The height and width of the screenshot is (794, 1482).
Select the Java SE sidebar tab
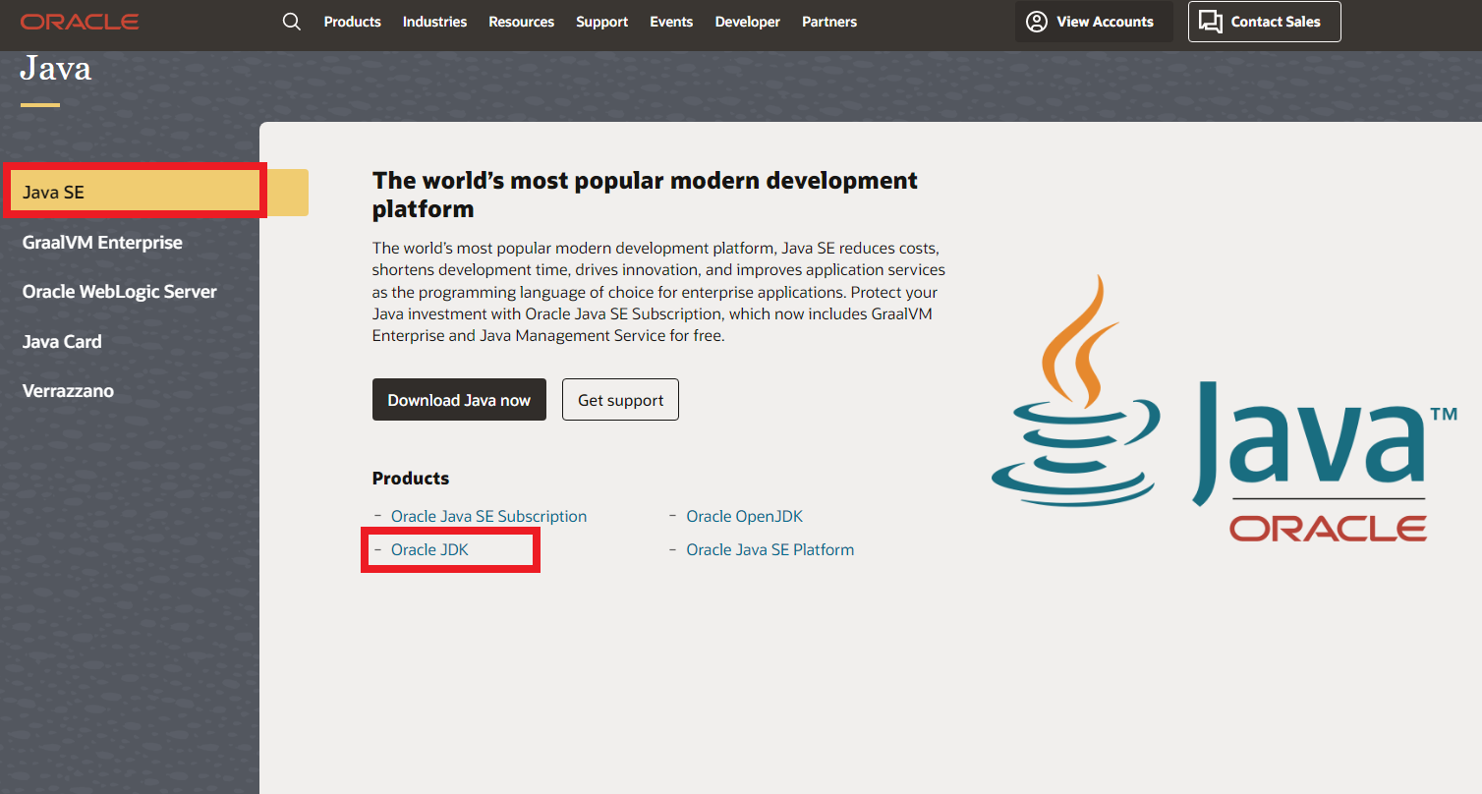pyautogui.click(x=154, y=193)
